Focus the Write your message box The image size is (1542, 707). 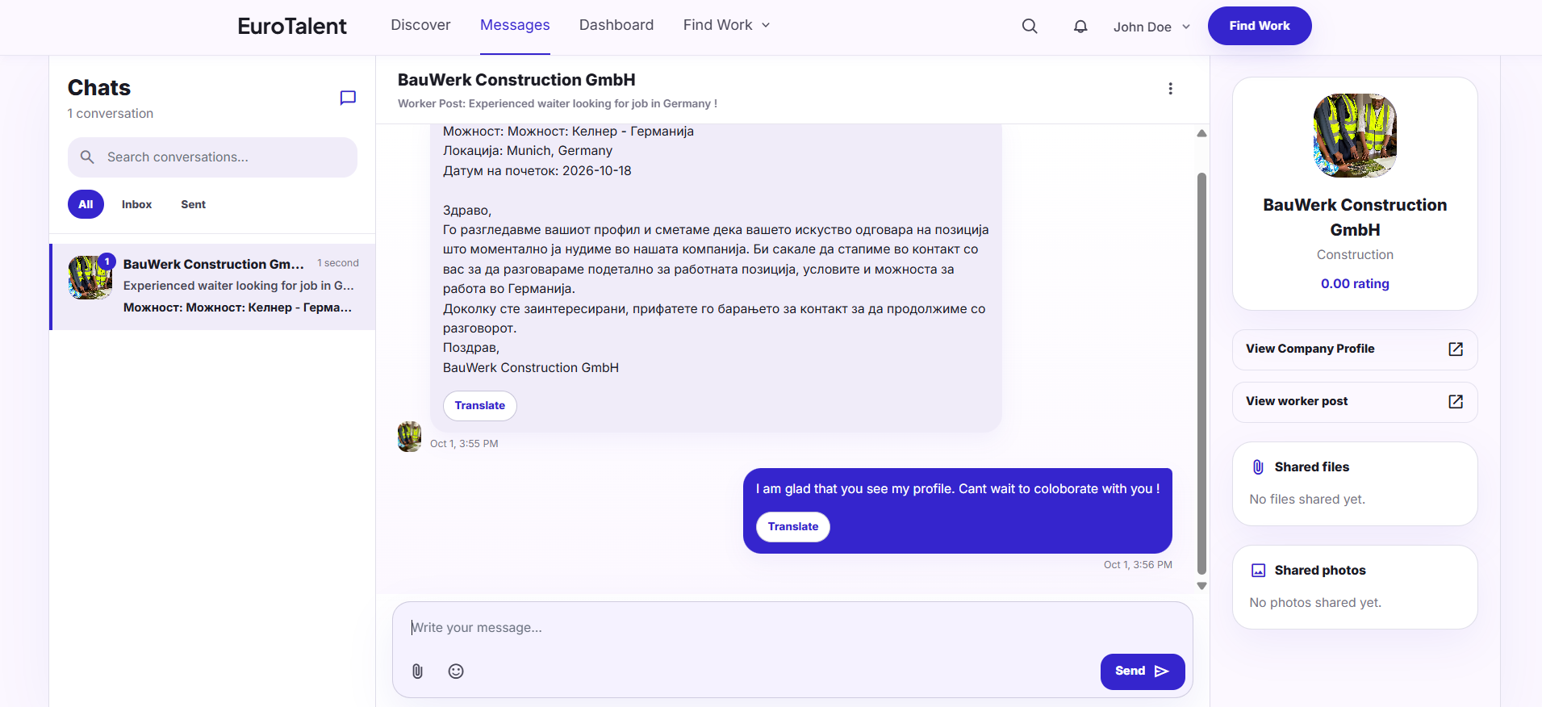coord(792,628)
